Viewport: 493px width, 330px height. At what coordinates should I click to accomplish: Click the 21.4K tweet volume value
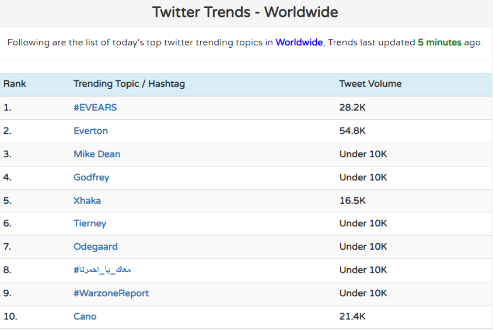point(352,316)
